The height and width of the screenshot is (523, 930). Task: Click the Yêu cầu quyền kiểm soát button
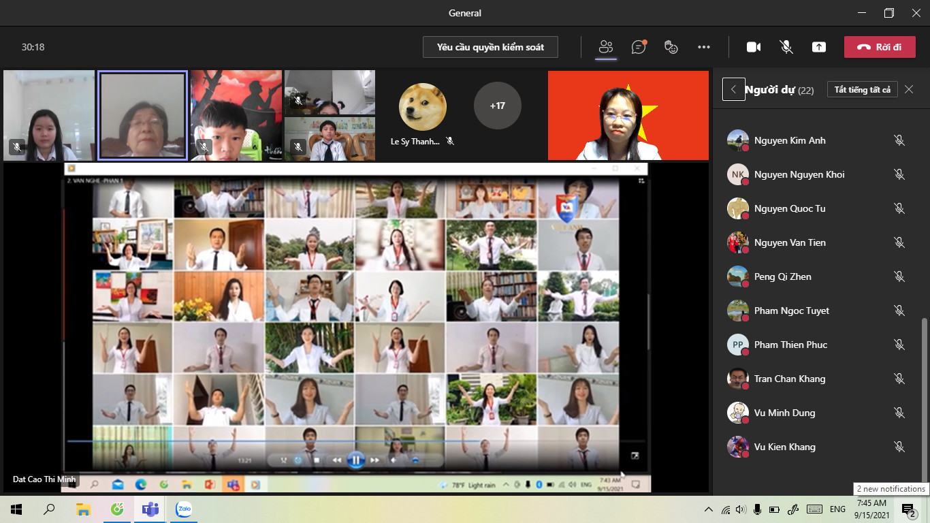490,47
